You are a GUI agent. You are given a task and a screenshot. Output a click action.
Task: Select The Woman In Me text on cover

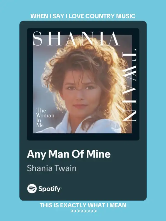45,117
